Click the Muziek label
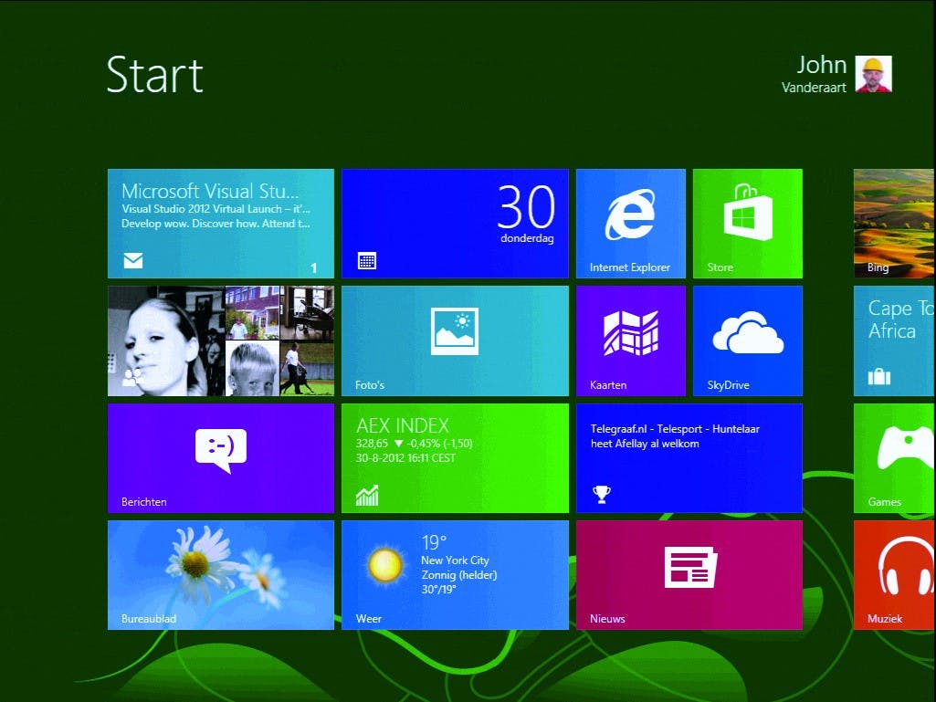 (885, 619)
